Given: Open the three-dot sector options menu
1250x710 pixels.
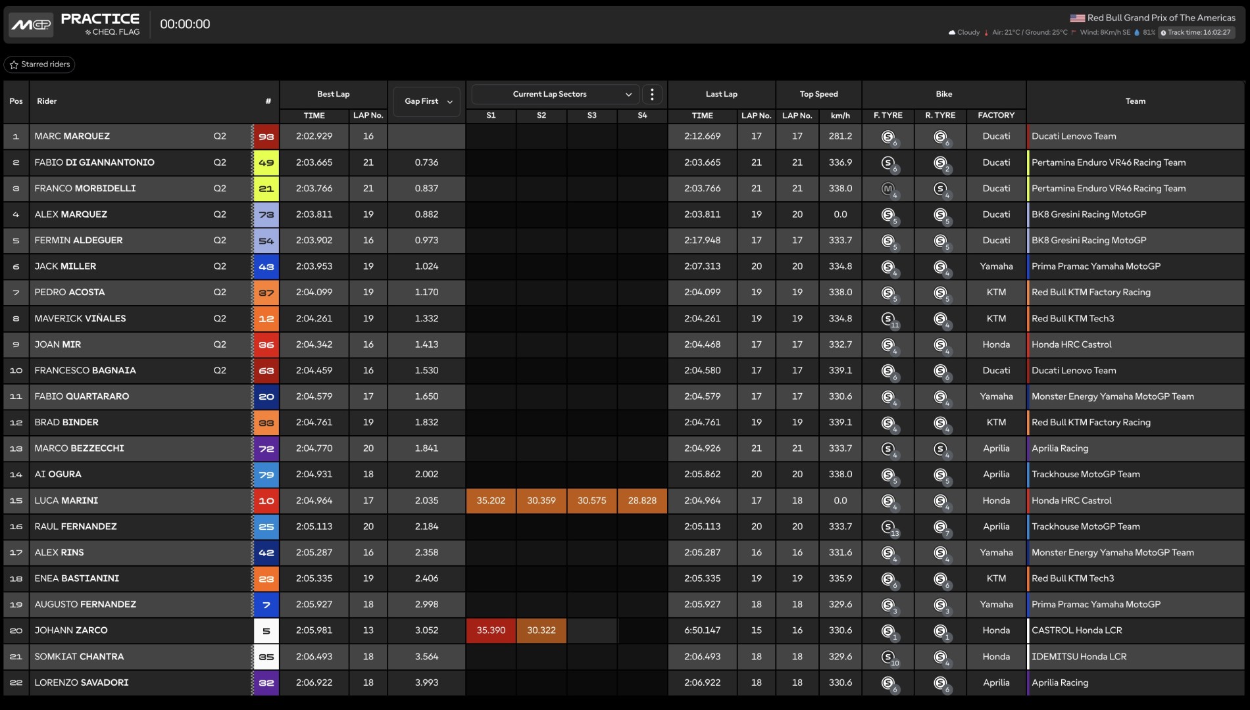Looking at the screenshot, I should (x=652, y=94).
